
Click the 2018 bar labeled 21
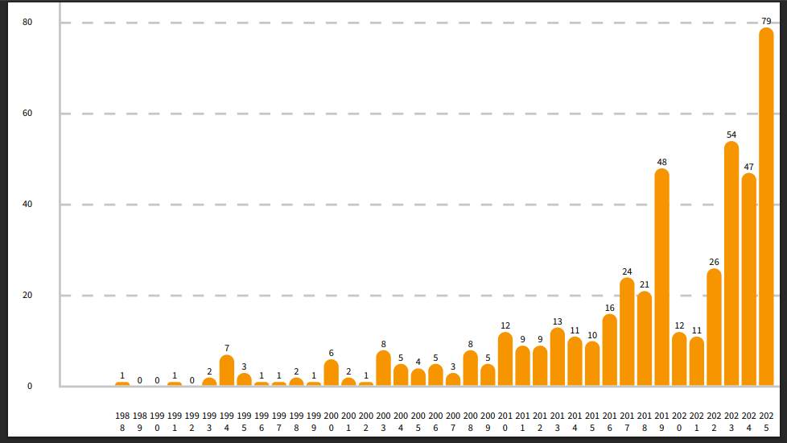pyautogui.click(x=645, y=339)
